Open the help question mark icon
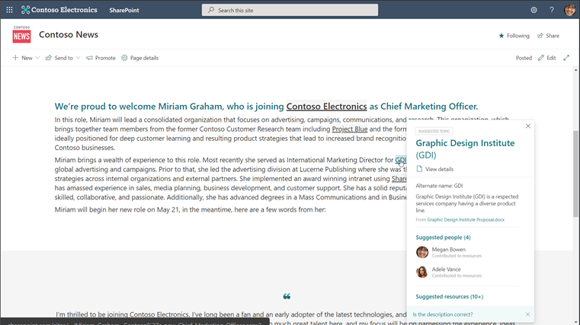 click(x=552, y=10)
